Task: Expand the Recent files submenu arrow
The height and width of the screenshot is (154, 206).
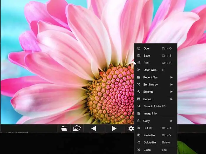Action: click(x=172, y=77)
